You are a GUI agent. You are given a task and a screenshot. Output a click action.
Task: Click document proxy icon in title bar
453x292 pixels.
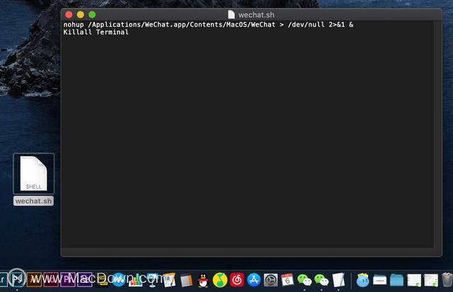pos(231,14)
